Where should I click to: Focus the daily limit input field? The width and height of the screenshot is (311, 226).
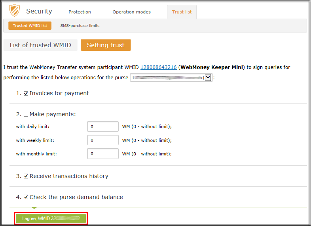103,126
